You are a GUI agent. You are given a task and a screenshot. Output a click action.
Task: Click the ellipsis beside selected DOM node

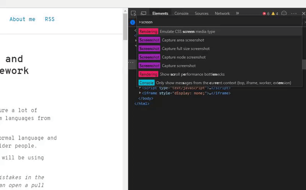[x=131, y=62]
